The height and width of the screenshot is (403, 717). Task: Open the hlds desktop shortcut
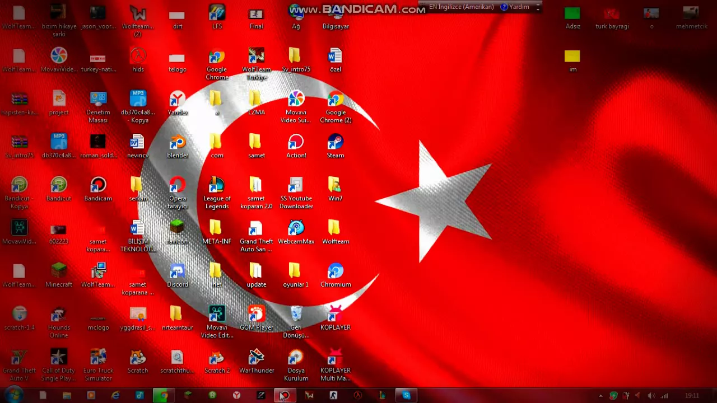point(138,60)
